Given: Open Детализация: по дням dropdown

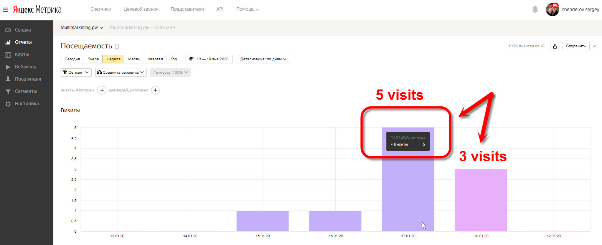Looking at the screenshot, I should point(263,59).
